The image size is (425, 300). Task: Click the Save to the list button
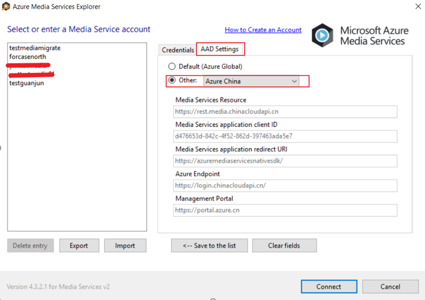tap(209, 246)
